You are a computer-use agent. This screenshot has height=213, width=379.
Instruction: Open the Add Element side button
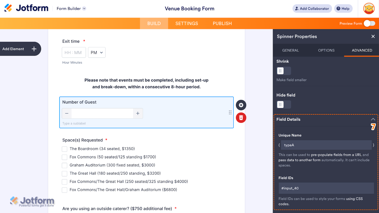[20, 49]
